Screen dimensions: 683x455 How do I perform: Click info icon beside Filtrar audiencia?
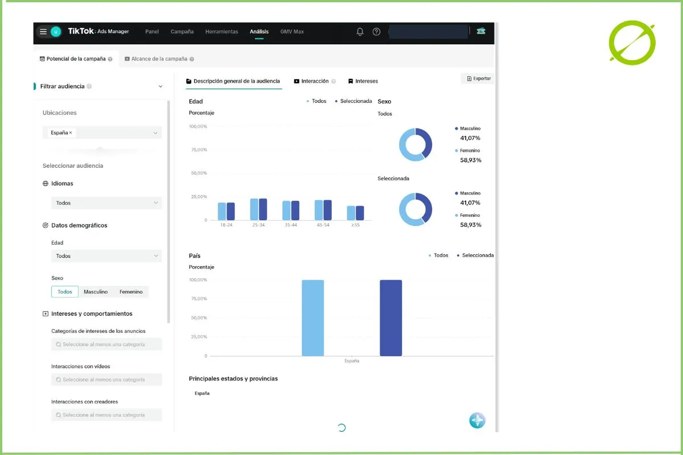(89, 86)
